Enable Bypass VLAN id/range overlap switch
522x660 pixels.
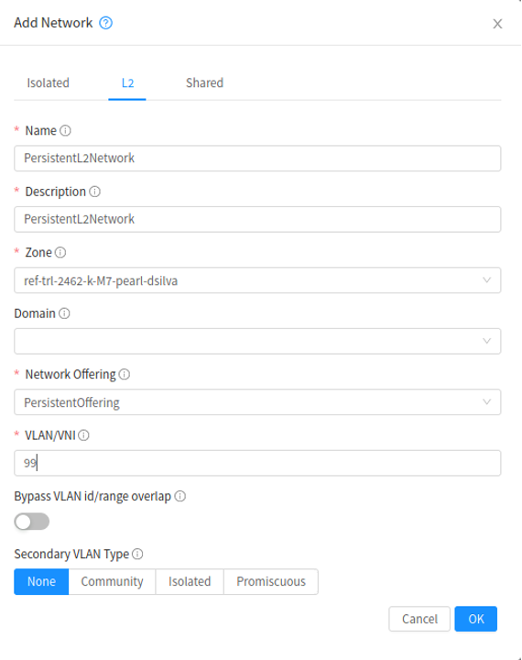tap(32, 522)
